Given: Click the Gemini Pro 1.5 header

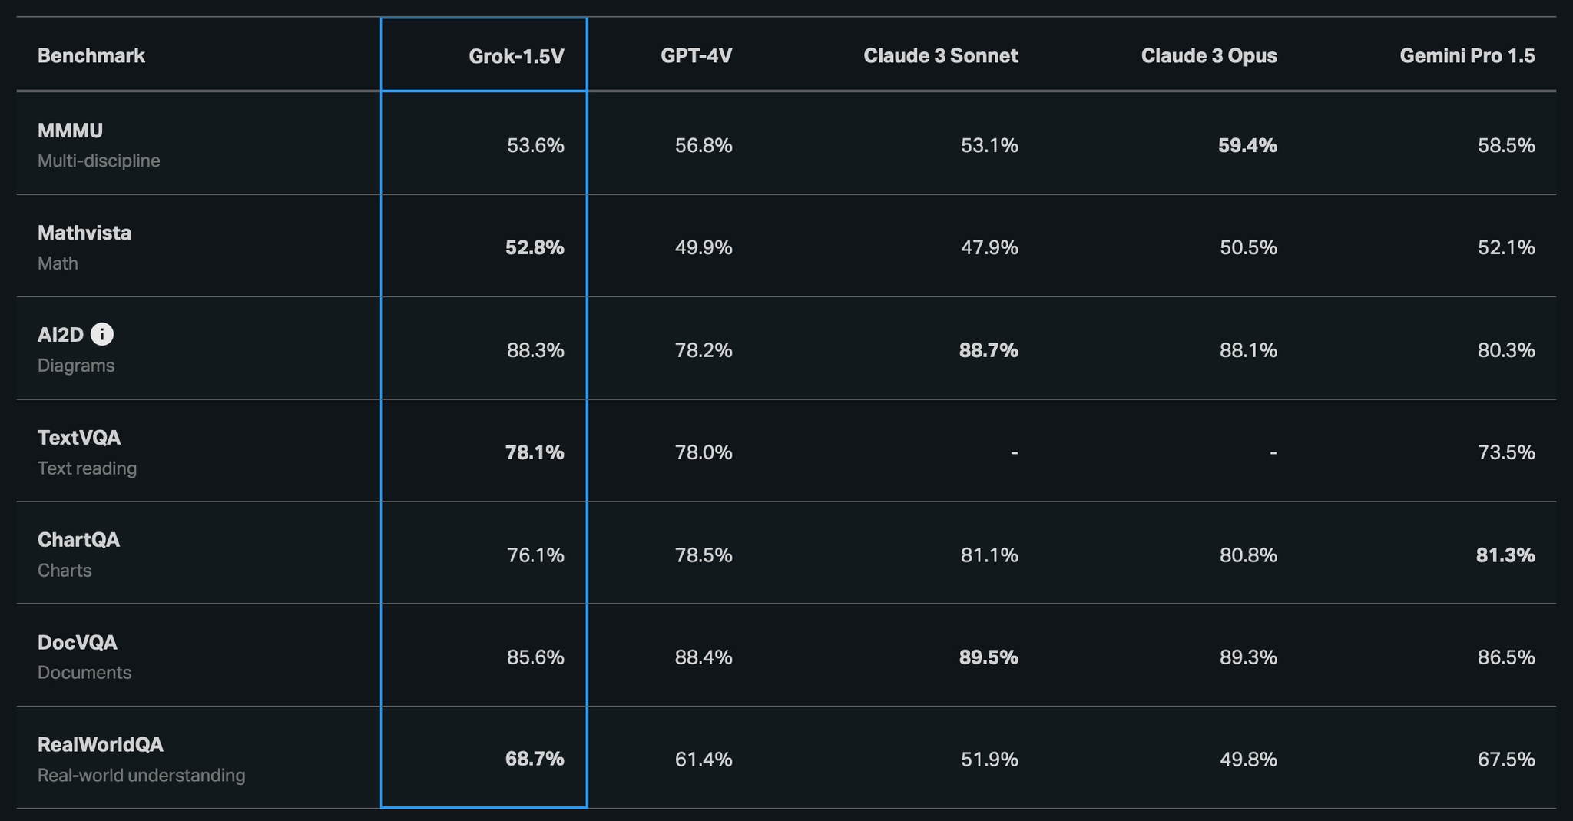Looking at the screenshot, I should tap(1467, 56).
